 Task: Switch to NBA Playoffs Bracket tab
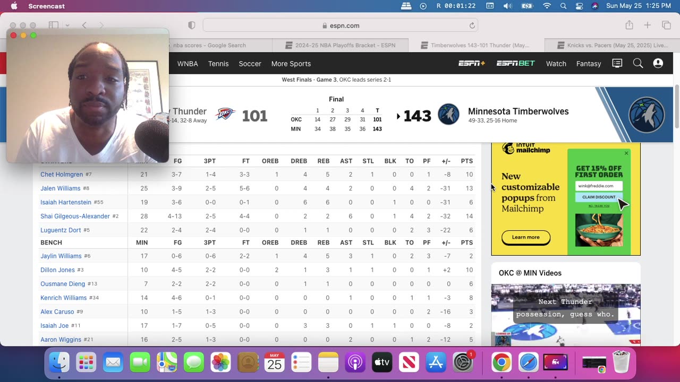point(345,46)
